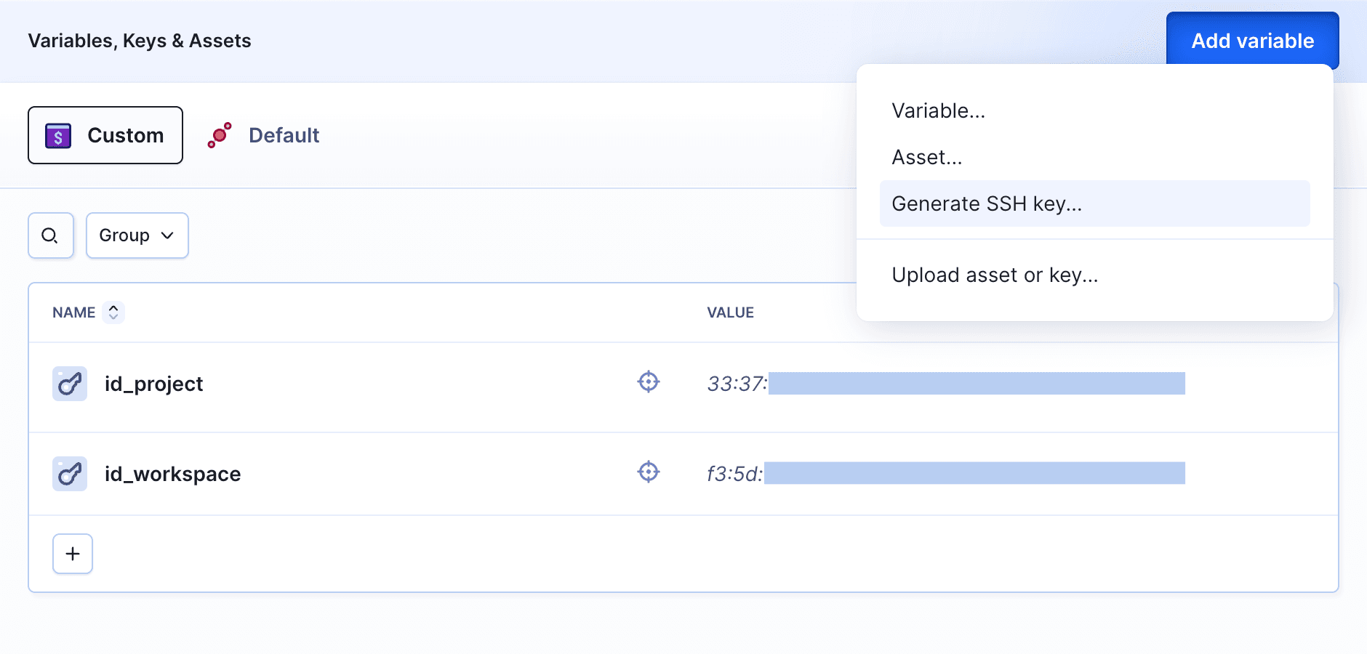
Task: Open the Group dropdown
Action: pyautogui.click(x=137, y=235)
